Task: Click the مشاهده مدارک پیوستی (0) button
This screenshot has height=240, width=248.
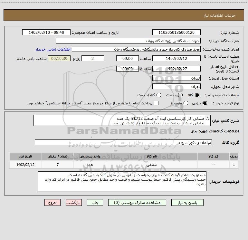Action: point(137,203)
